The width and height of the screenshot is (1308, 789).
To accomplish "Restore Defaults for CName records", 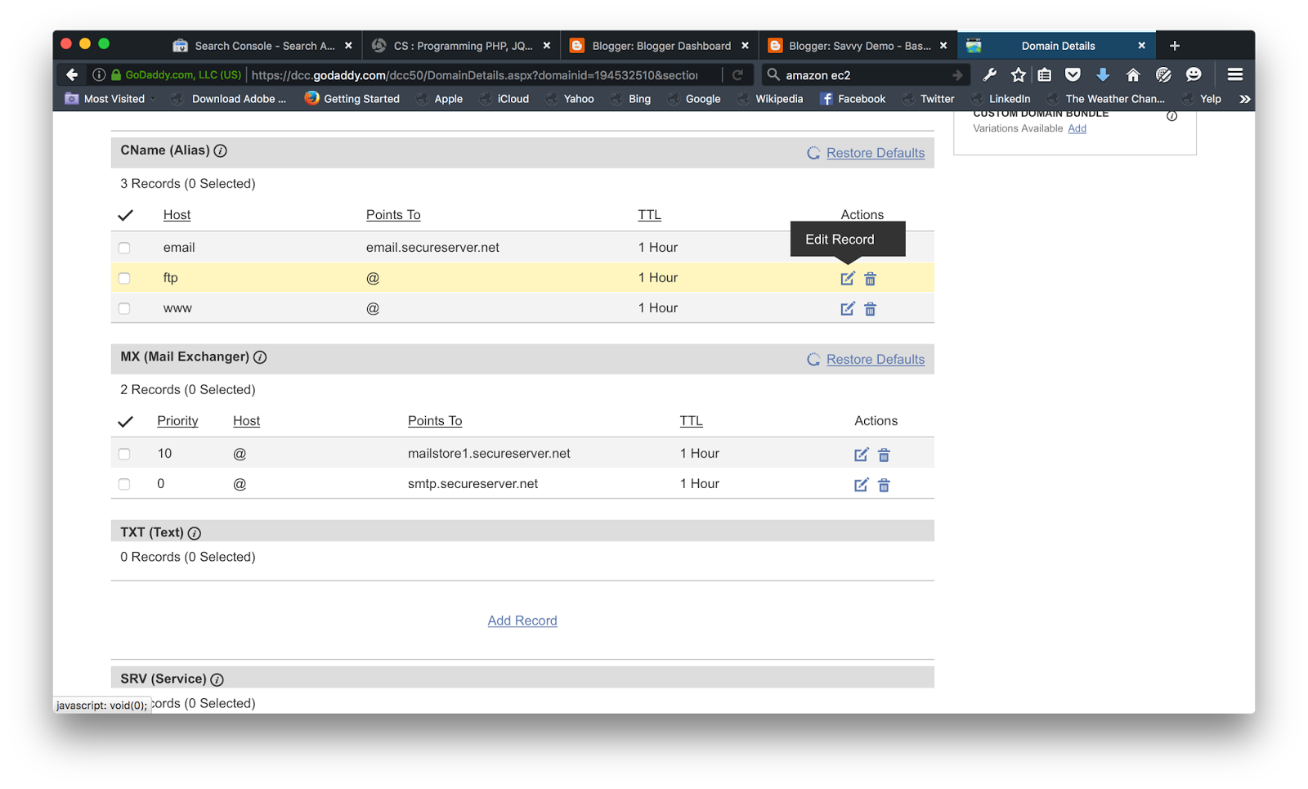I will [875, 153].
